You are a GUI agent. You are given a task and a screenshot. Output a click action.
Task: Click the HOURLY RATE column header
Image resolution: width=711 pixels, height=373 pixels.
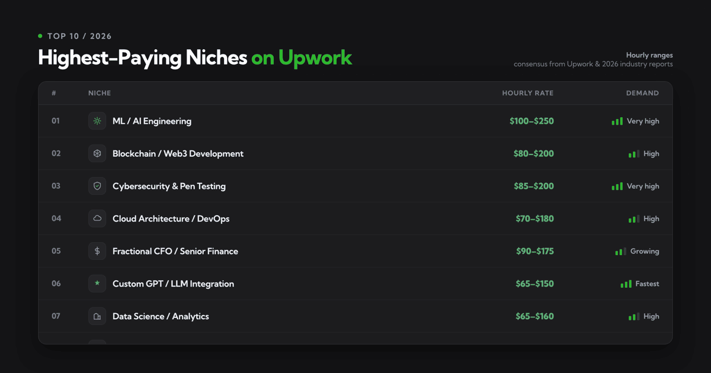coord(528,93)
